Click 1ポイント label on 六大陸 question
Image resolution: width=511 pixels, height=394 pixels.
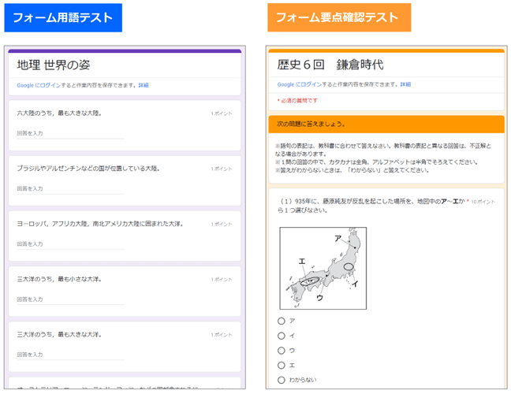222,113
